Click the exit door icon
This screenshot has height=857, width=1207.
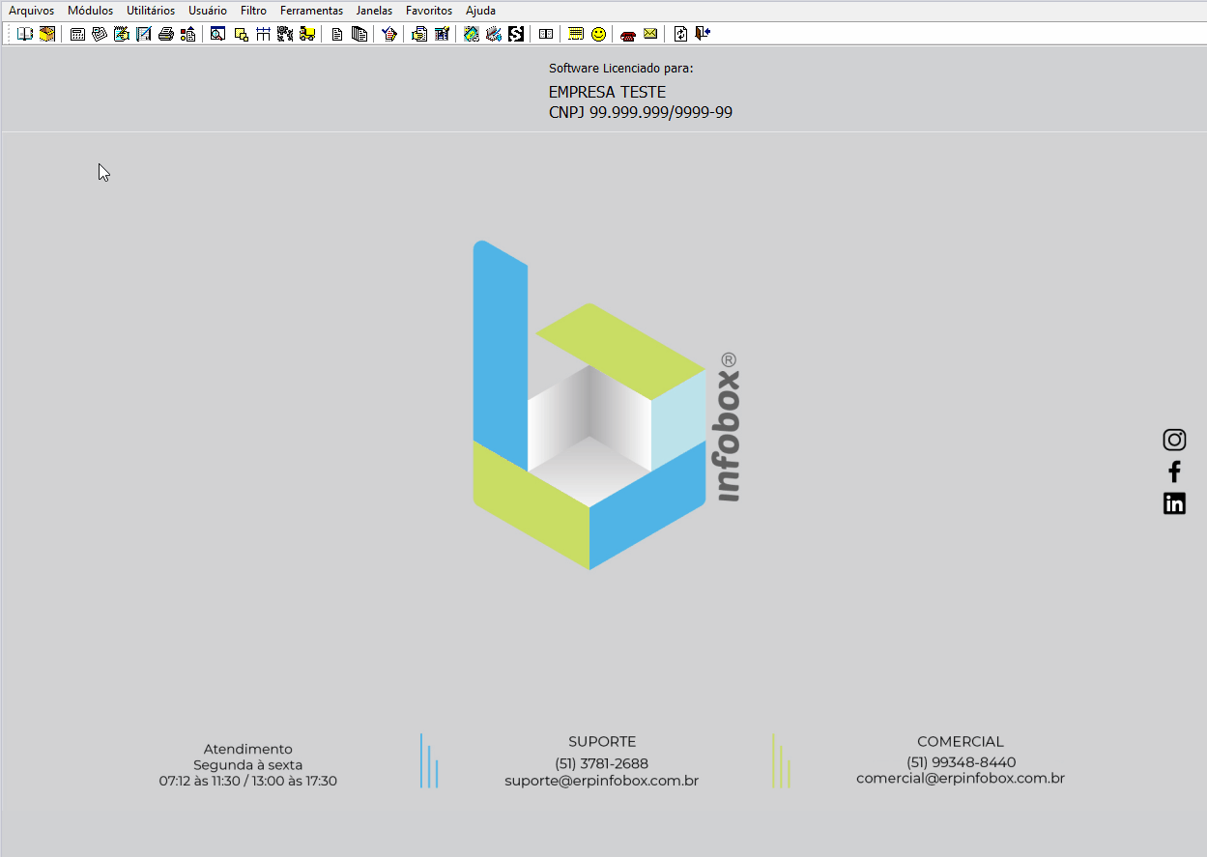pos(703,34)
